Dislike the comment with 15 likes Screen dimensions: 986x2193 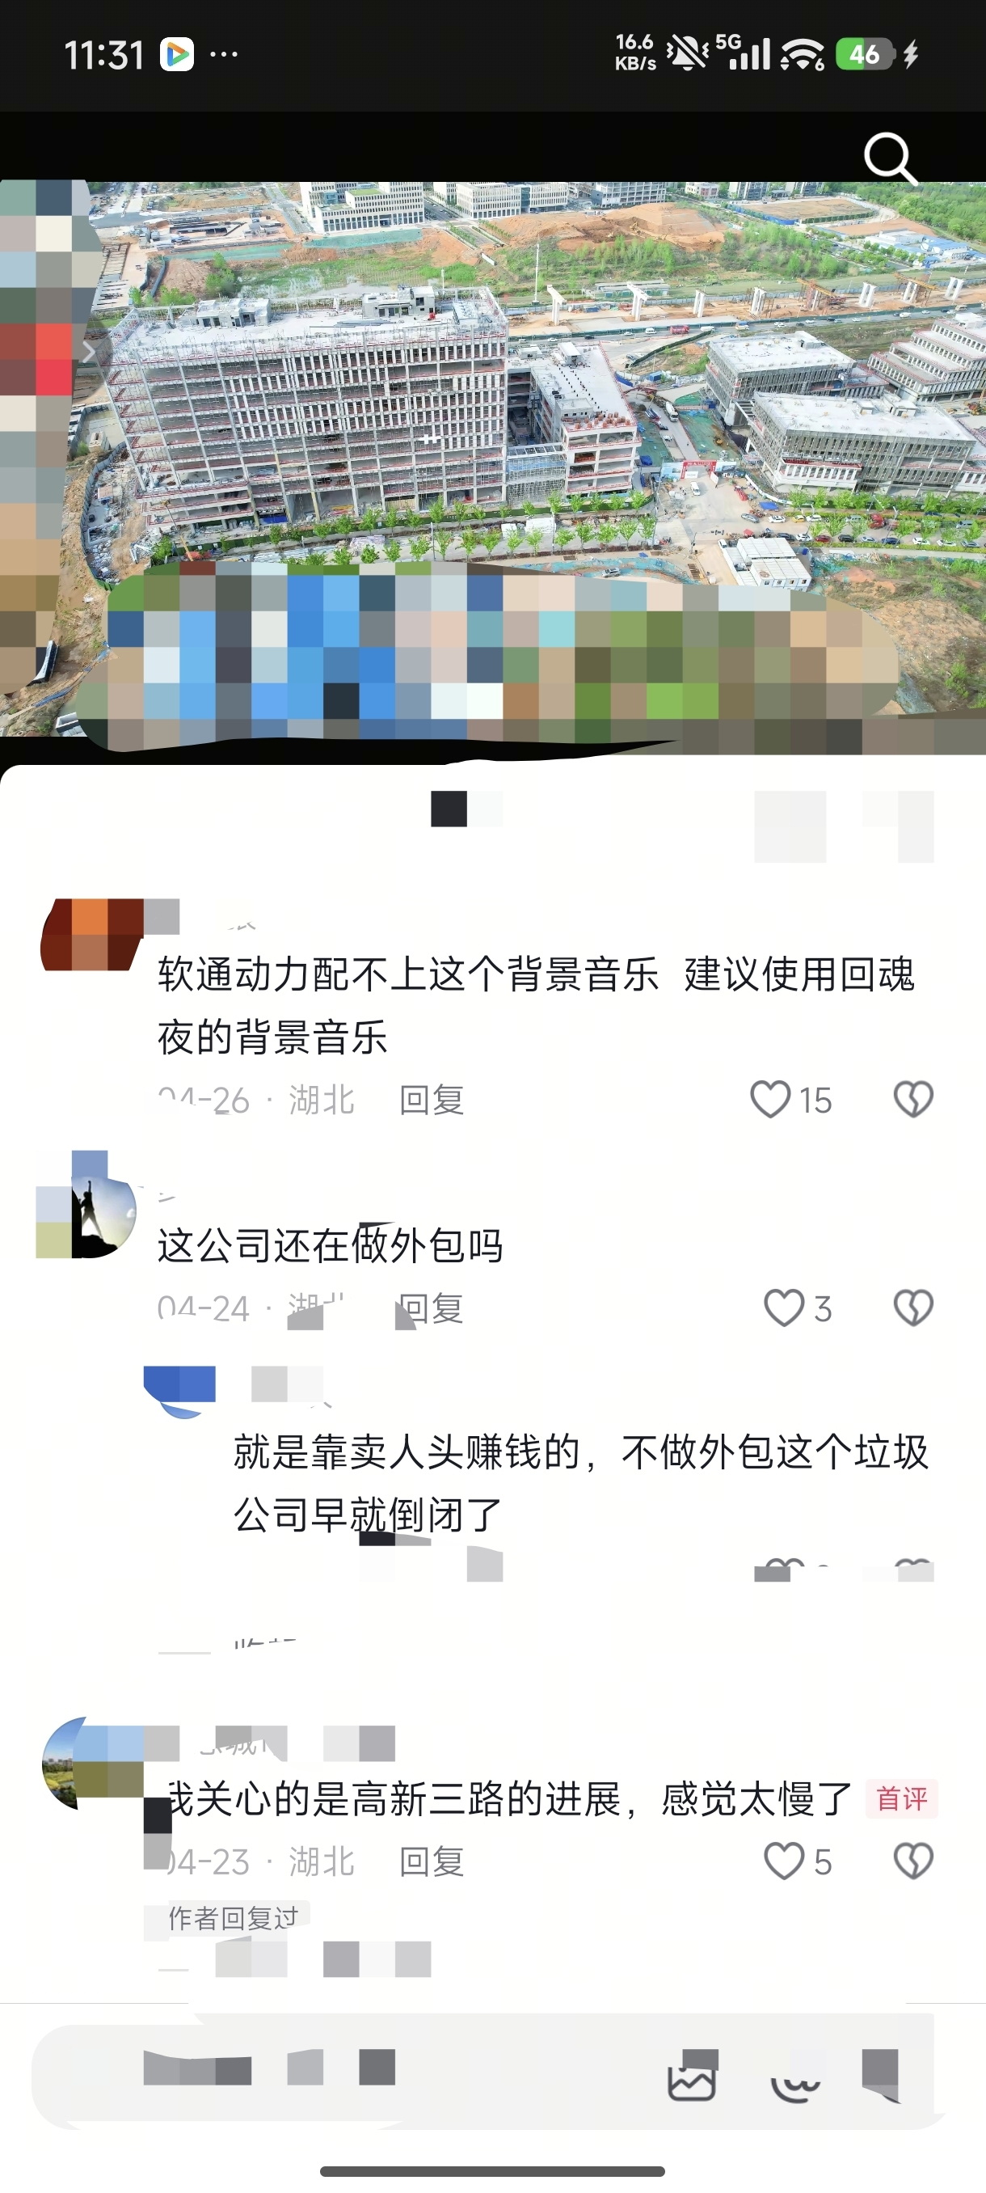[914, 1099]
